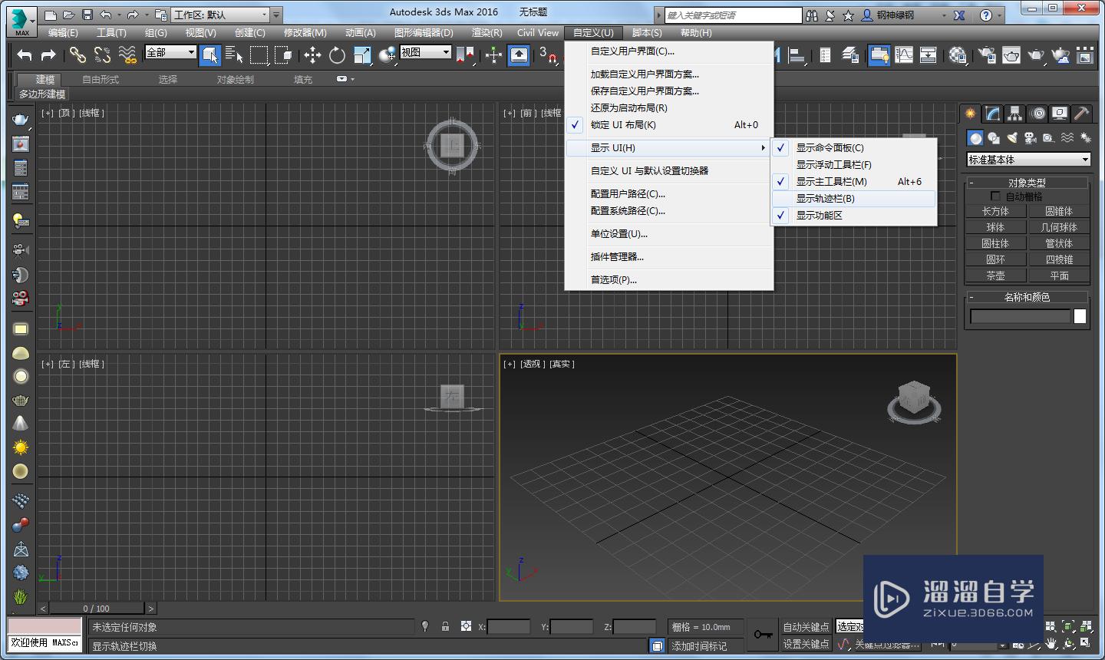Choose 首选项(P)... from the menu
Screen dimensions: 1105x660
(x=613, y=280)
